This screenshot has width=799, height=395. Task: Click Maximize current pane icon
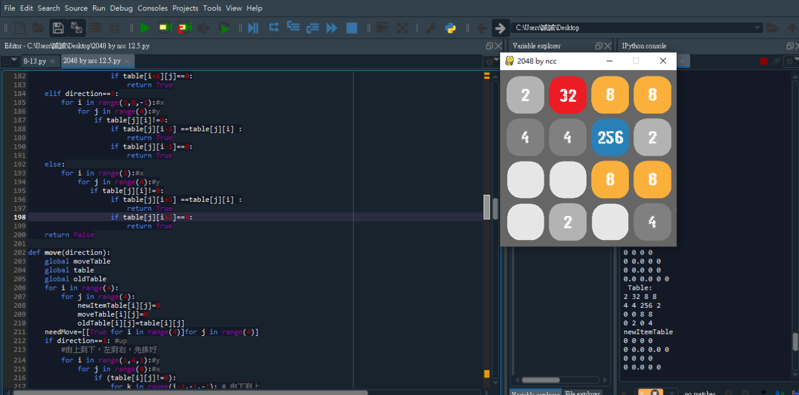click(x=383, y=28)
